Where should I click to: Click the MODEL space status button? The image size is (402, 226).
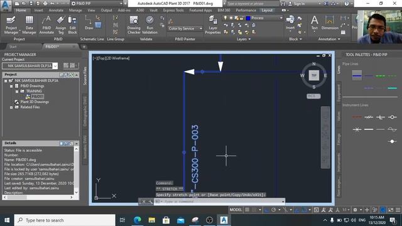[236, 210]
